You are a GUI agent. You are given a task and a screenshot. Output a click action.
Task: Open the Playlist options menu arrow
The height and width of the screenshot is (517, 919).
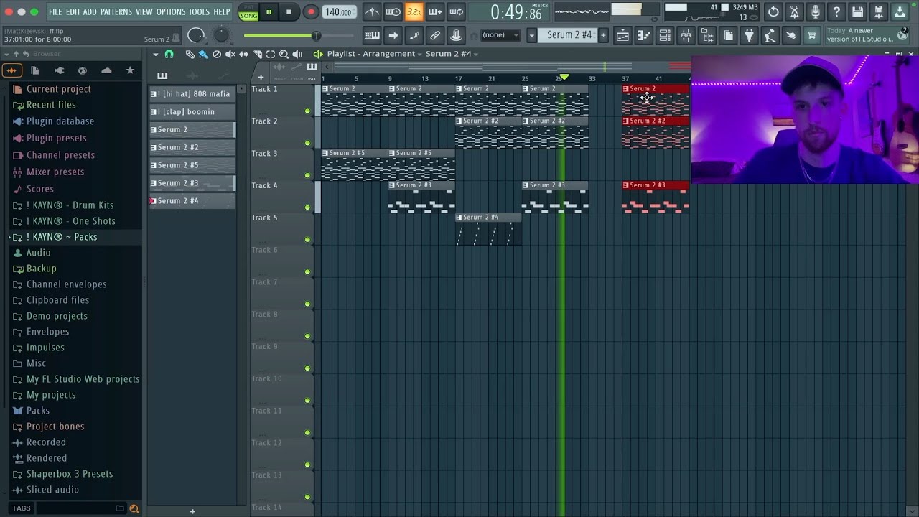point(155,54)
